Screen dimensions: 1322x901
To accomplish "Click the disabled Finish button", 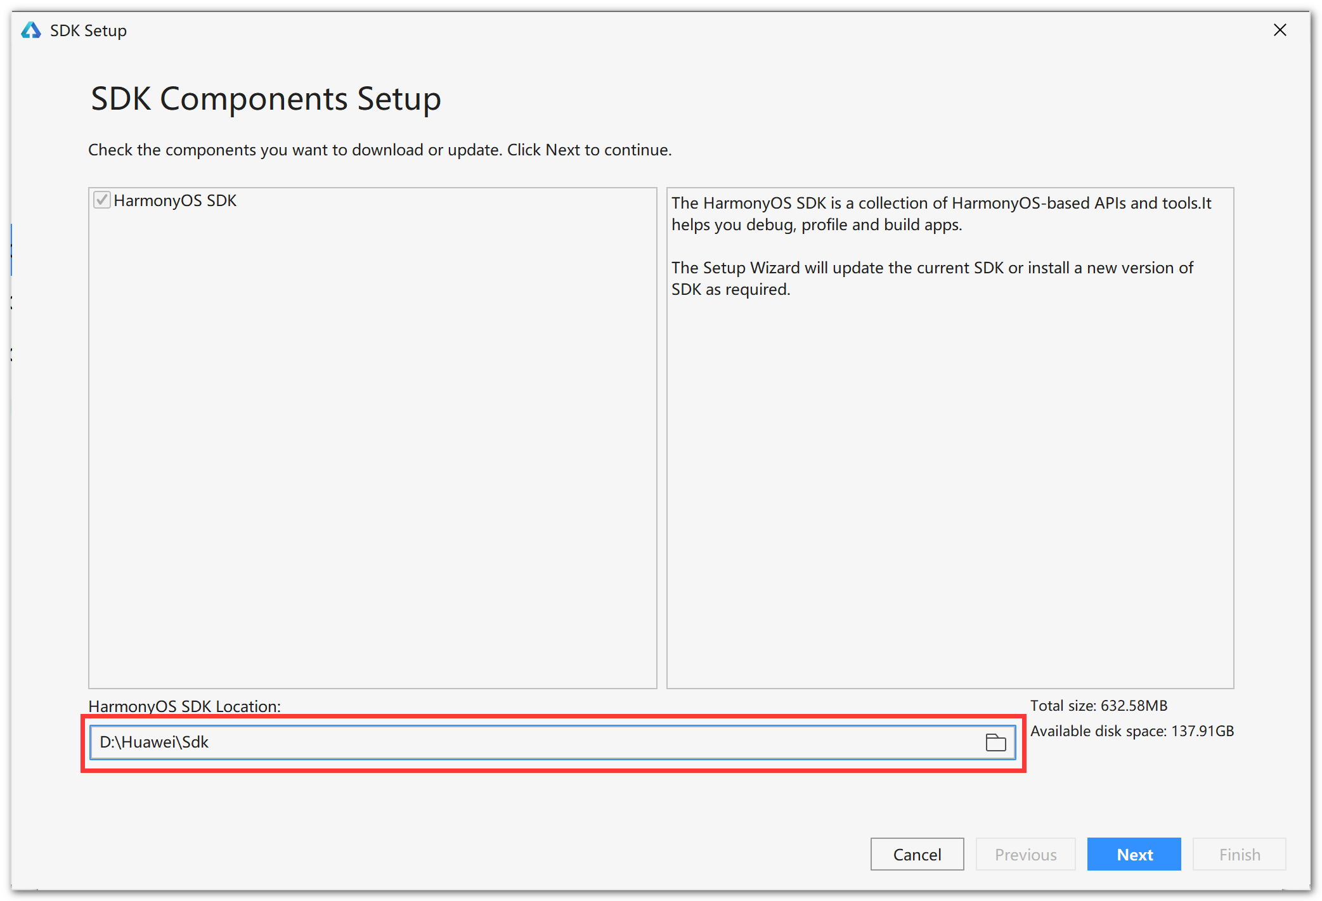I will click(1239, 854).
